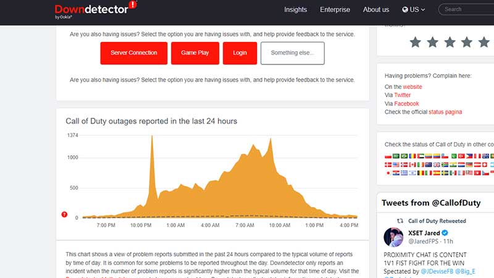Select the Pakistan flag

point(454,156)
